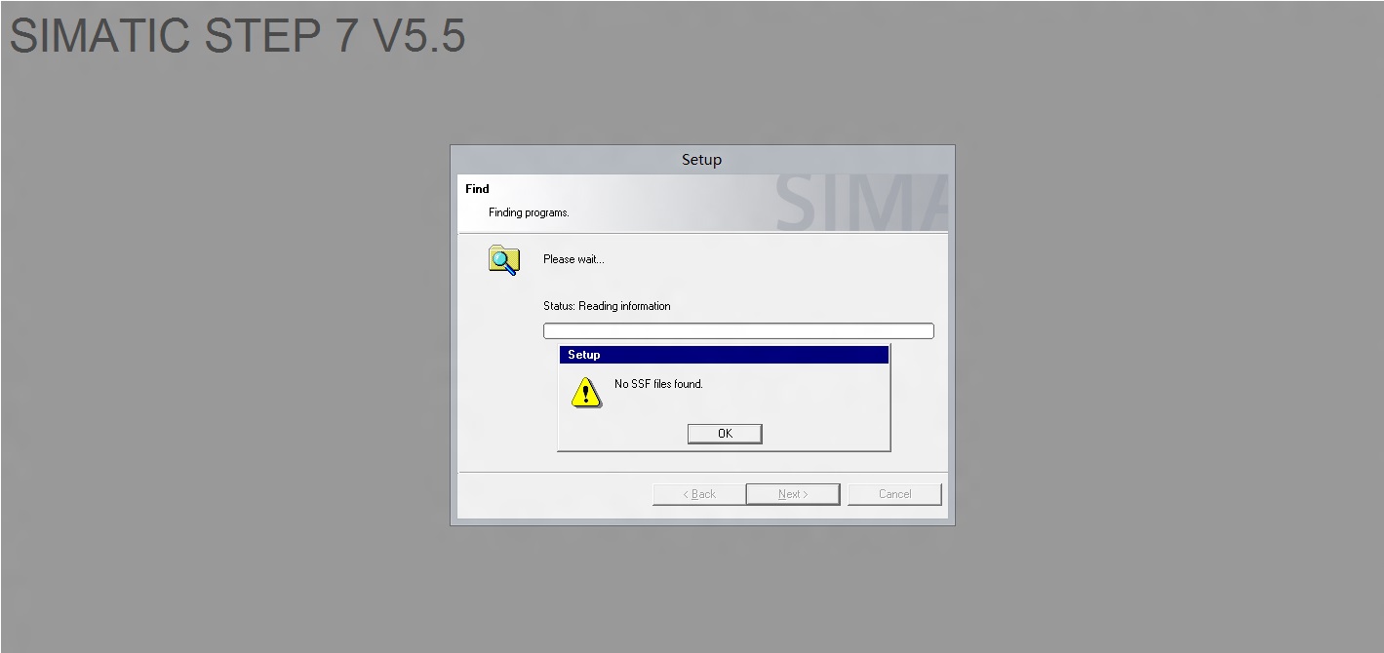Select the blue Setup message box title bar
The image size is (1384, 653).
point(724,355)
